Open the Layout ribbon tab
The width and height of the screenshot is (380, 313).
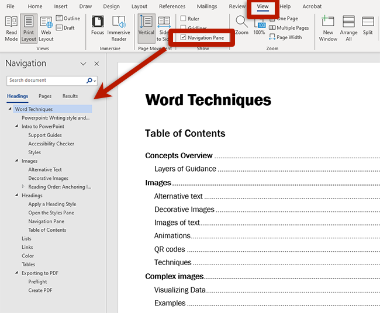coord(139,6)
